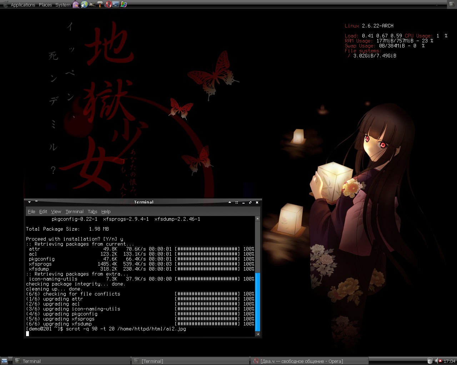Viewport: 457px width, 365px height.
Task: Switch to the Terminal taskbar entry
Action: [71, 361]
